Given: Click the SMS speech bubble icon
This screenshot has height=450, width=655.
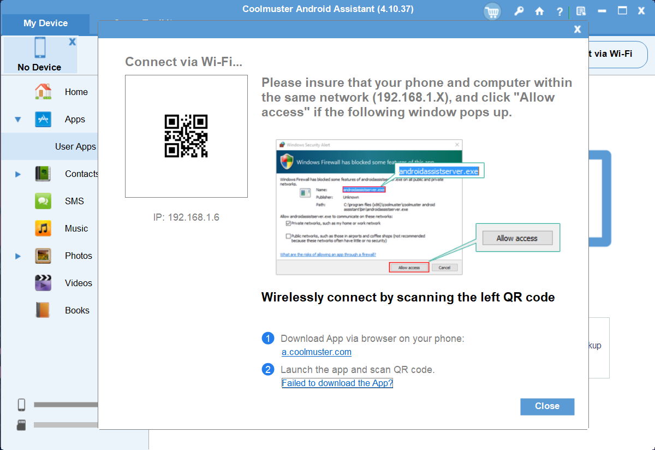Looking at the screenshot, I should [43, 201].
